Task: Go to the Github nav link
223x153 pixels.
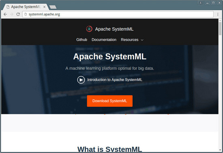Action: click(81, 40)
